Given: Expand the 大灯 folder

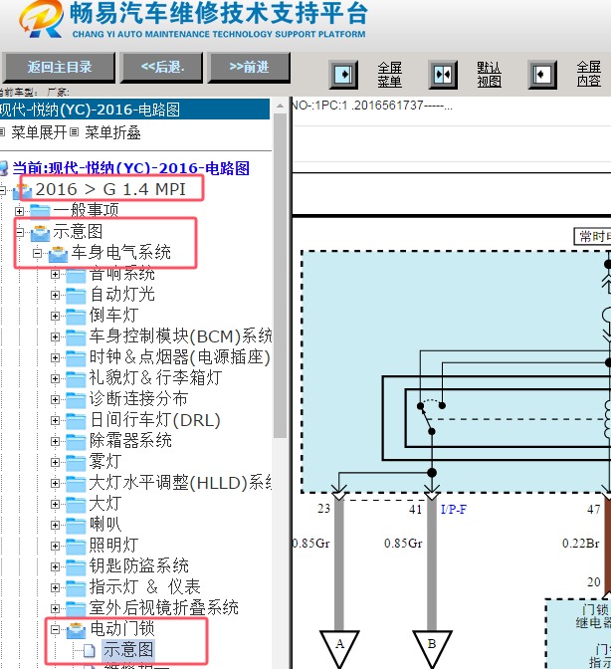Looking at the screenshot, I should tap(55, 504).
